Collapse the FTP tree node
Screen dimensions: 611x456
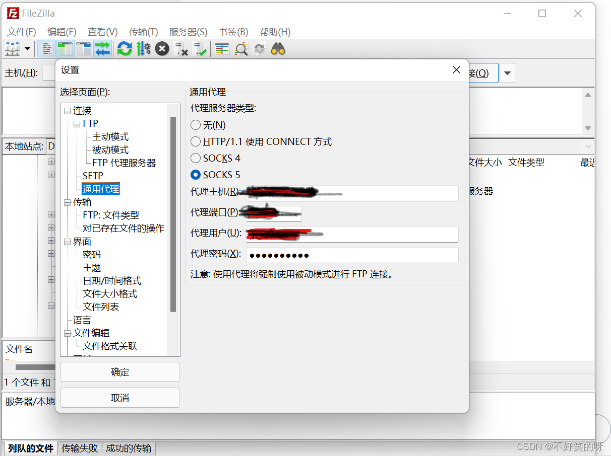pos(77,124)
